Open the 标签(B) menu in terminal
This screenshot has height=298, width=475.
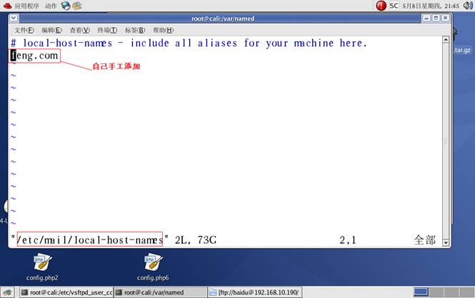pyautogui.click(x=135, y=30)
